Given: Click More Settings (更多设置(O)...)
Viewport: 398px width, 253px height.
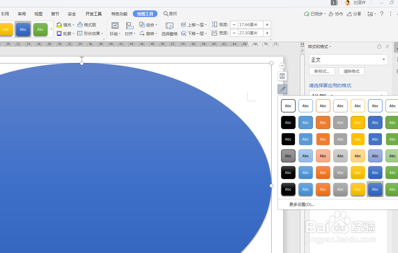Looking at the screenshot, I should tap(302, 204).
